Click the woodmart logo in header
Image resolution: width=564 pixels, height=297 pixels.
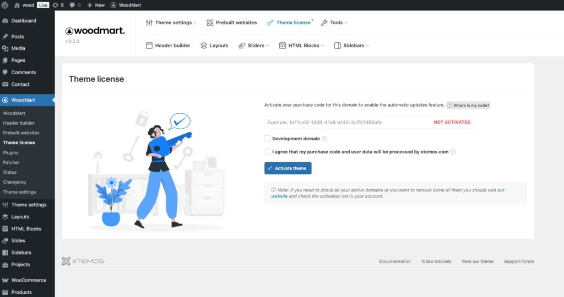pyautogui.click(x=95, y=31)
